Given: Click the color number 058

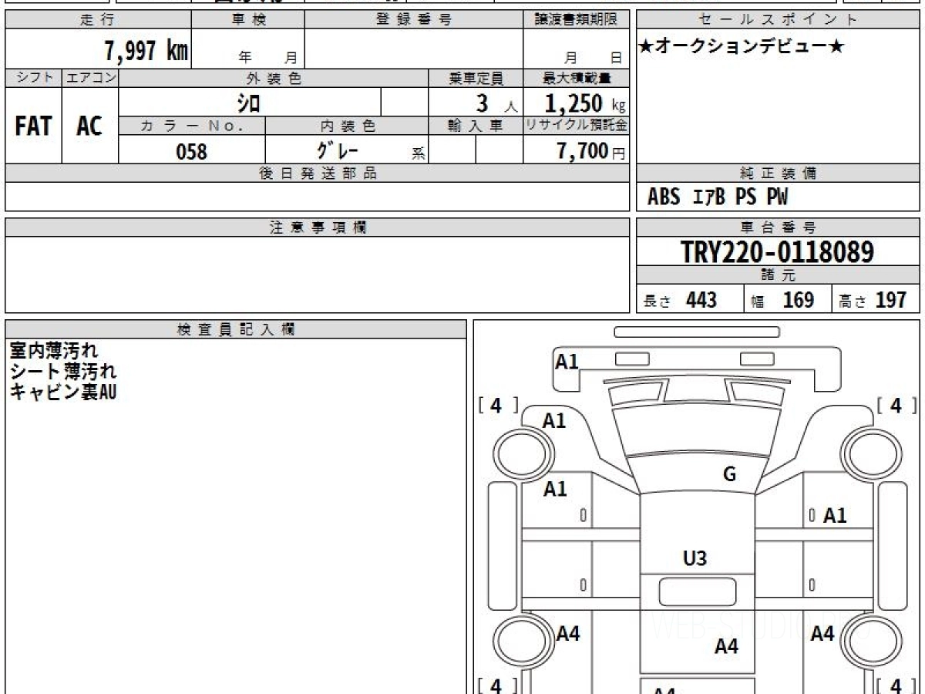Looking at the screenshot, I should click(192, 151).
